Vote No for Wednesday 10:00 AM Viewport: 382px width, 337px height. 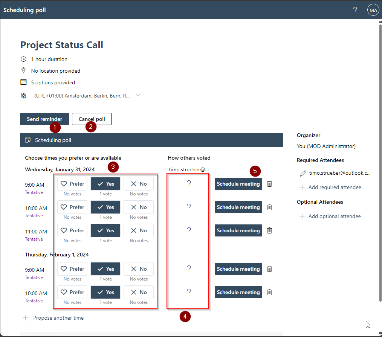139,207
